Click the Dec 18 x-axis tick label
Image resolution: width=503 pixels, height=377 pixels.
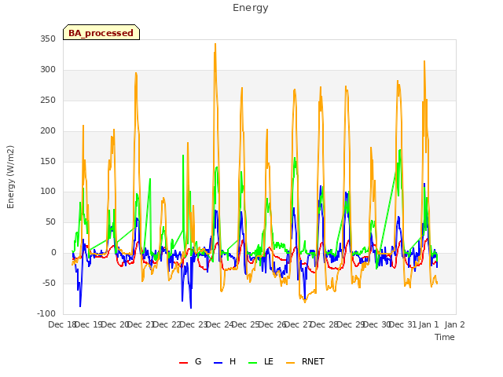(x=61, y=324)
